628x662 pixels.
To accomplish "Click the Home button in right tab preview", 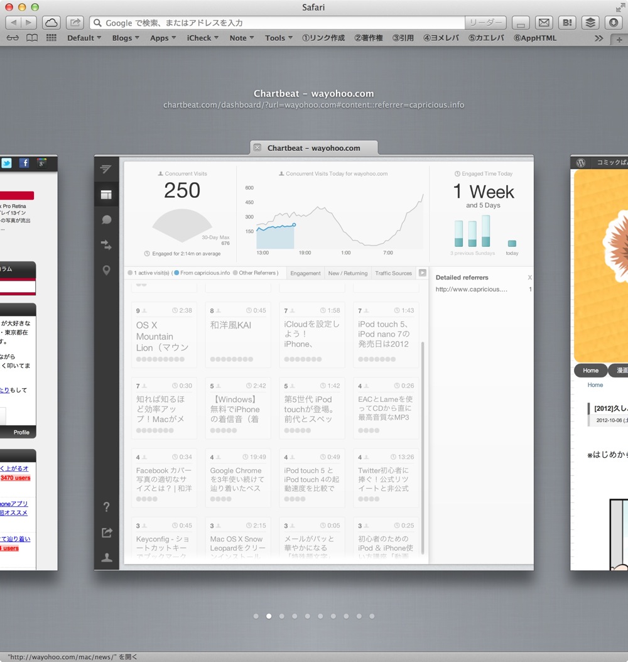I will (x=590, y=371).
